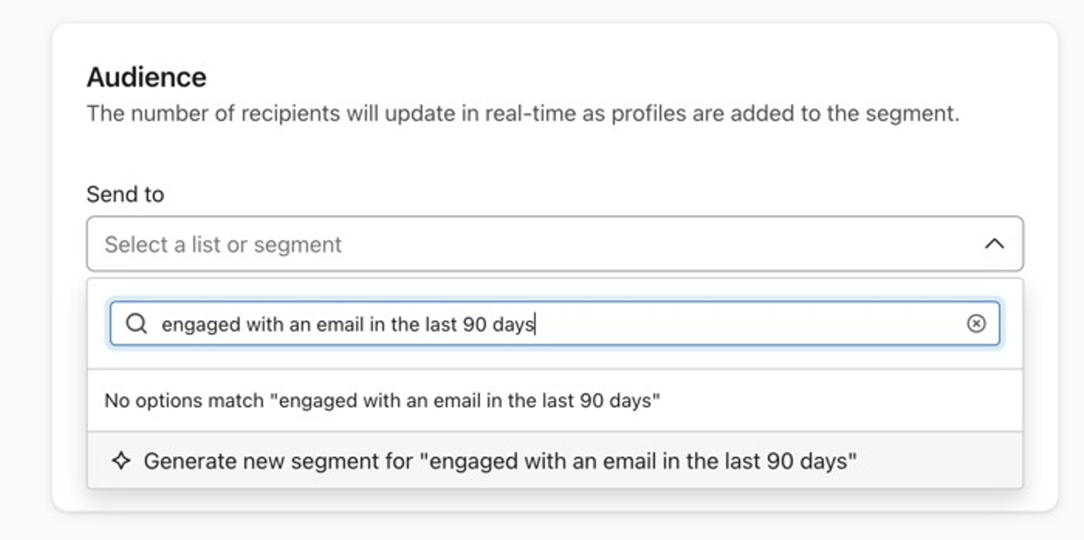Image resolution: width=1084 pixels, height=540 pixels.
Task: Place cursor after "90 days" in the search box
Action: [536, 324]
